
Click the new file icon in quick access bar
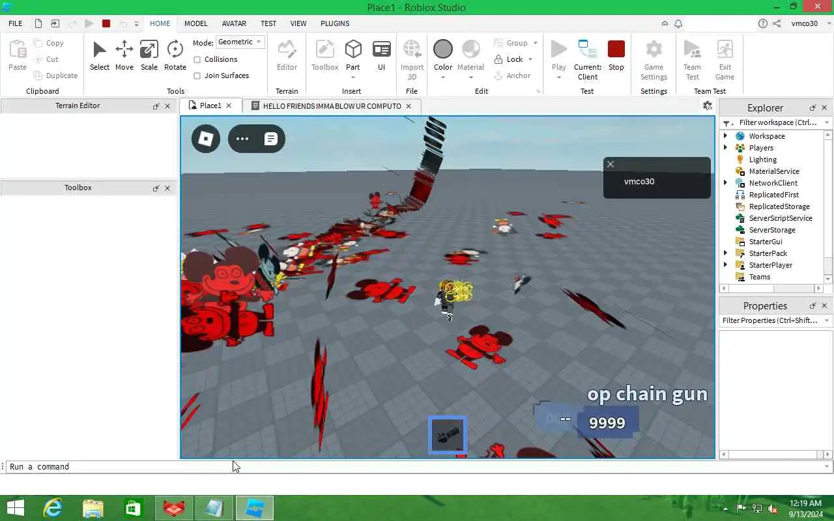[38, 23]
